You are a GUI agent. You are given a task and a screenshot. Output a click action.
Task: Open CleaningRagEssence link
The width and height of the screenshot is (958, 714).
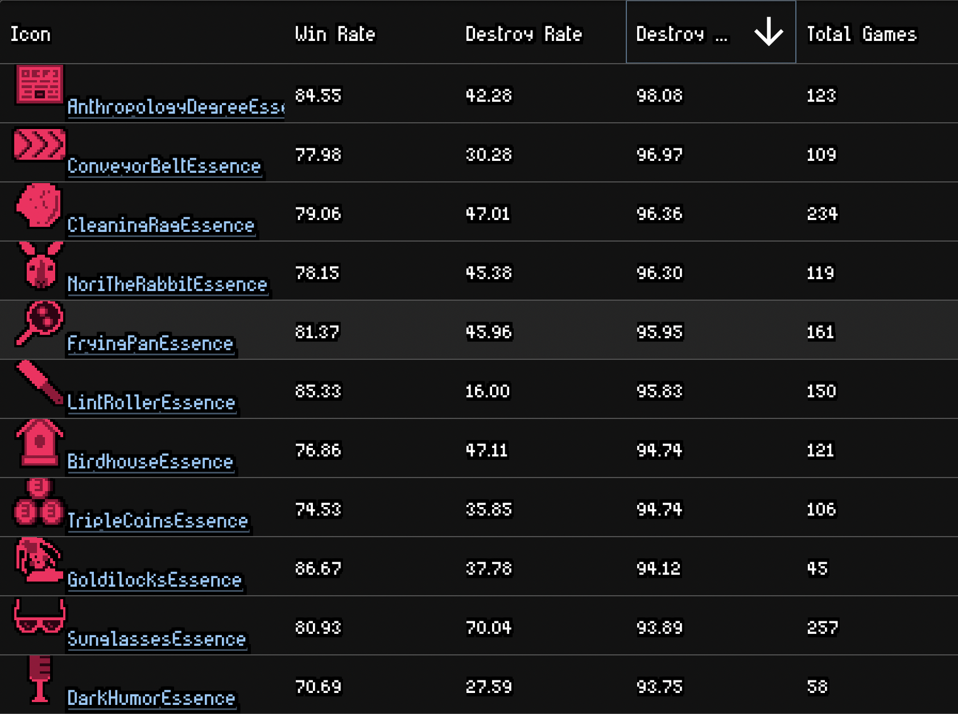(x=161, y=225)
